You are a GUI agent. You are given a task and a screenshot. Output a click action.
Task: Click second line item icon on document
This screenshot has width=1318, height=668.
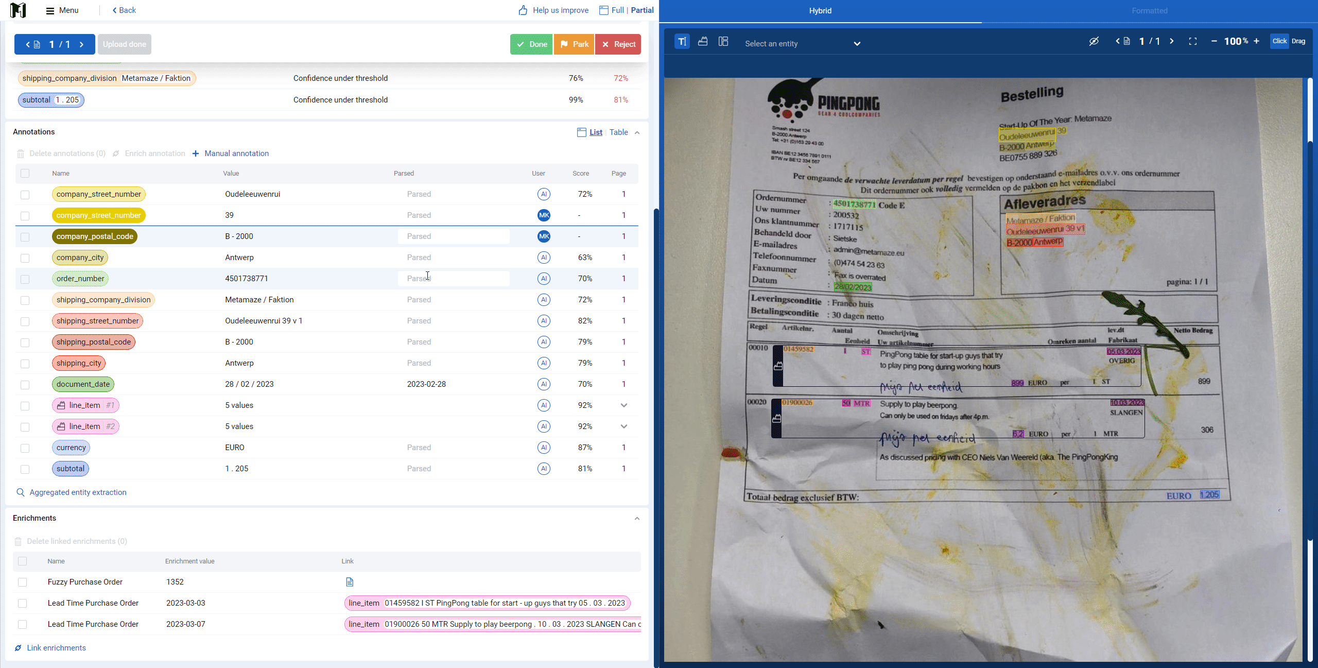coord(776,418)
